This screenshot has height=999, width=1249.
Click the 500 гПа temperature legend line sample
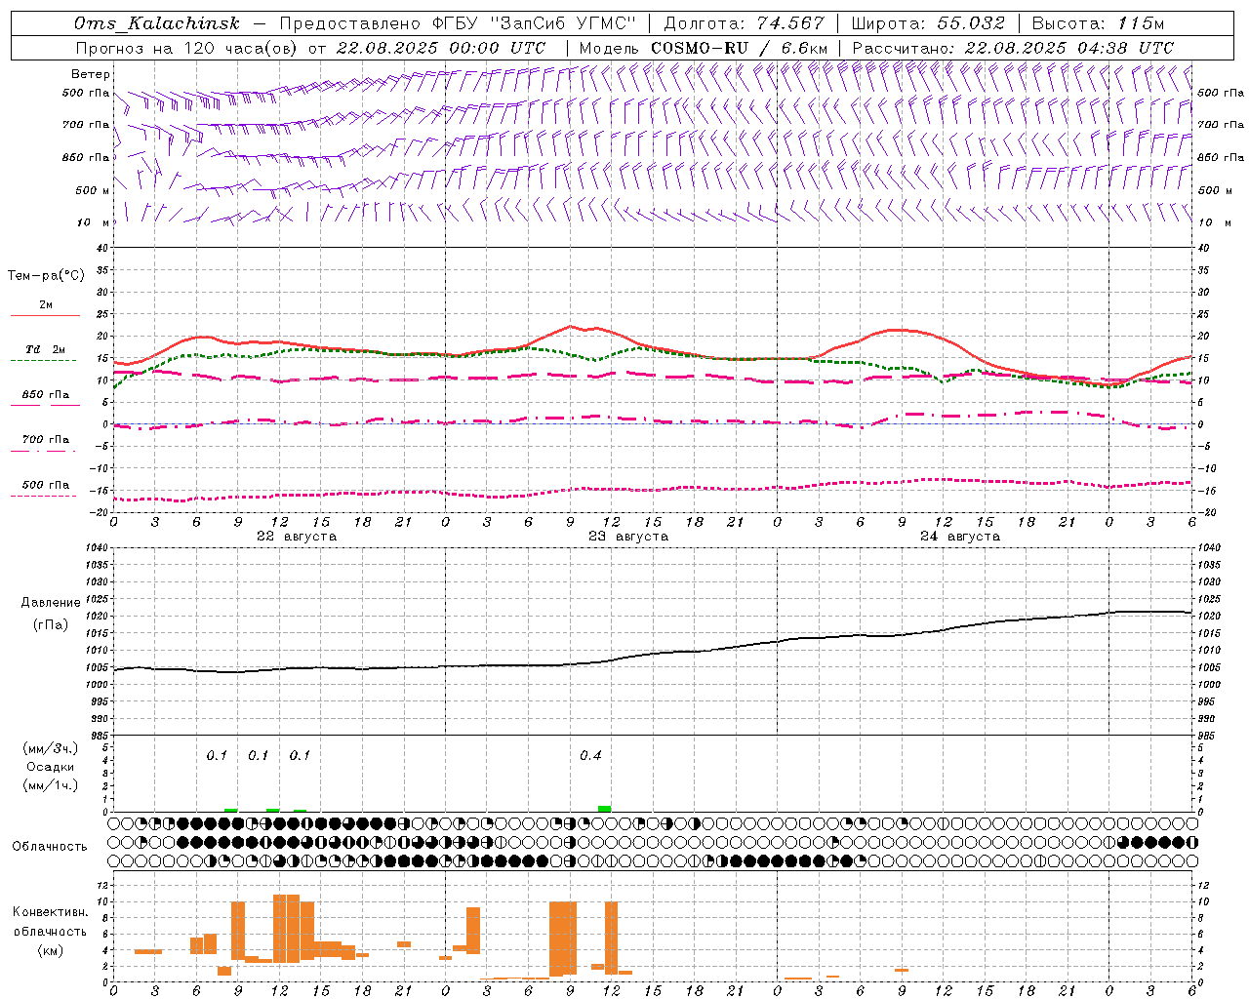[x=43, y=496]
